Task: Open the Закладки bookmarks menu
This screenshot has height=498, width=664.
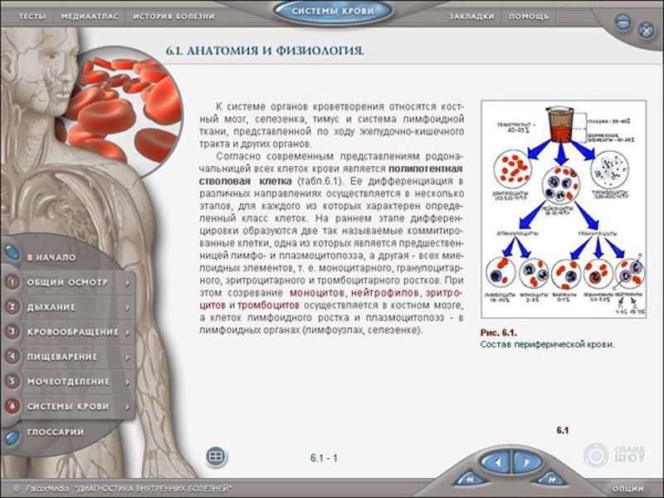Action: (471, 16)
